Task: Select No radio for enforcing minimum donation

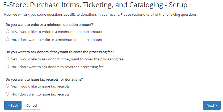Action: point(7,39)
